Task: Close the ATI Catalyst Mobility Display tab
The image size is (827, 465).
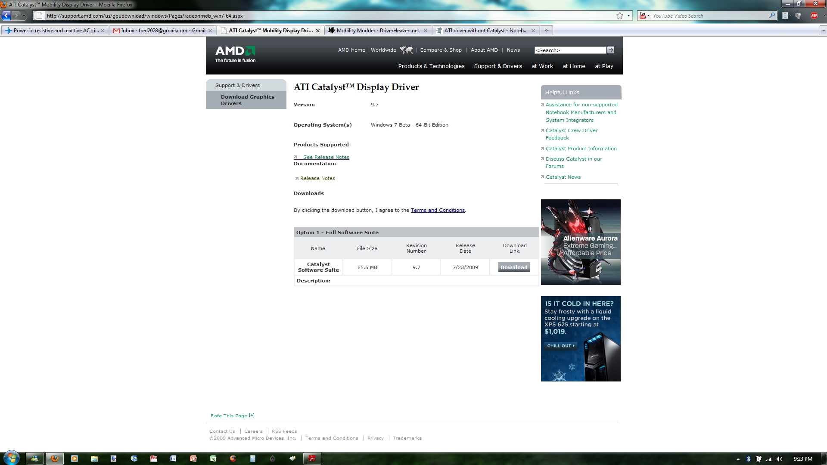Action: [318, 31]
